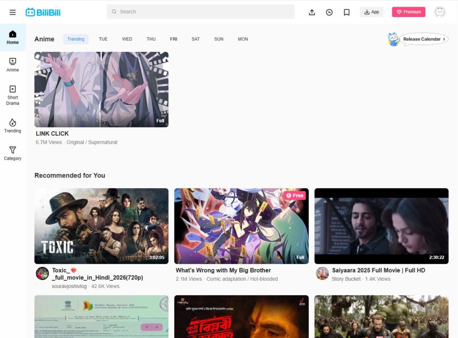The width and height of the screenshot is (458, 338).
Task: Open Category in sidebar
Action: pos(13,154)
